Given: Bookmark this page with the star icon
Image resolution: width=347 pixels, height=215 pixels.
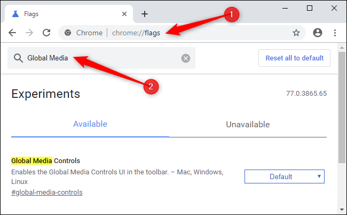Looking at the screenshot, I should tap(296, 33).
